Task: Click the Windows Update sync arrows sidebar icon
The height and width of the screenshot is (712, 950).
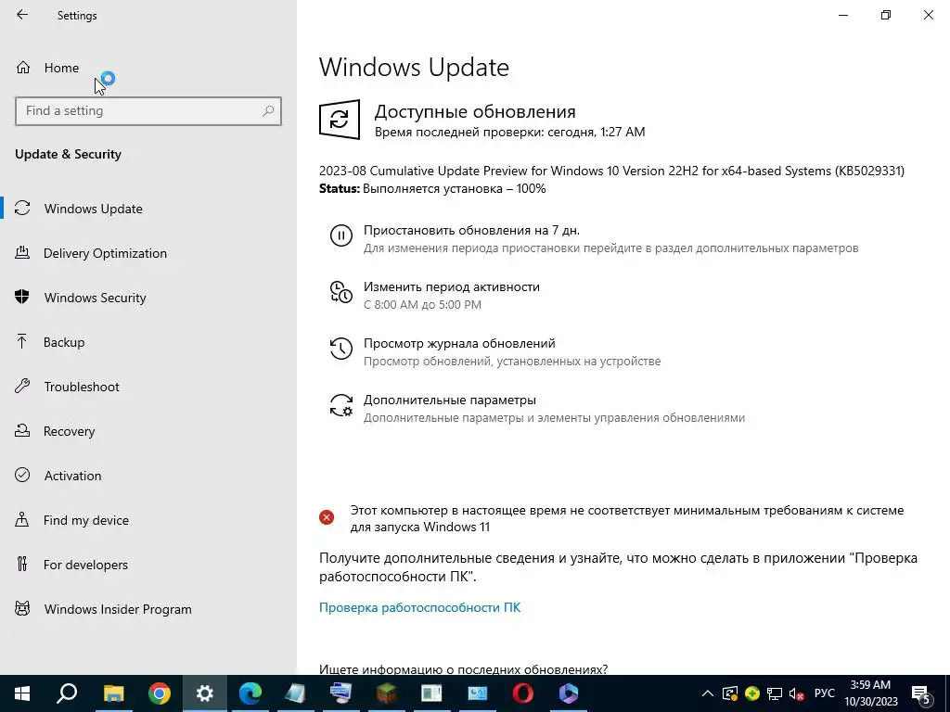Action: [22, 209]
